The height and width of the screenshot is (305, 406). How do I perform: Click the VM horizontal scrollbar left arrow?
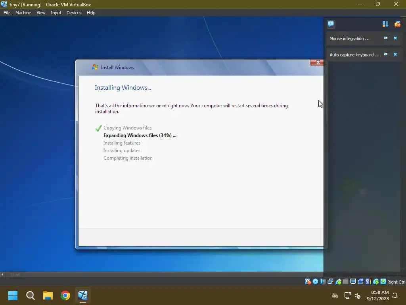click(x=2, y=274)
